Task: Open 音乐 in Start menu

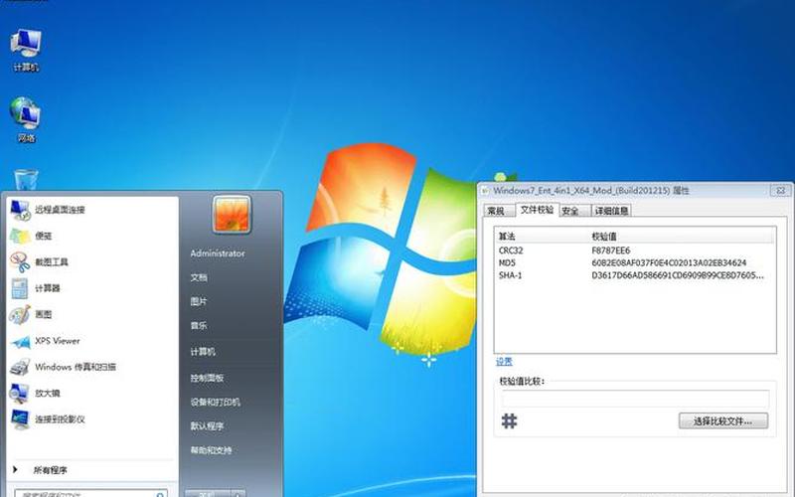Action: point(199,326)
